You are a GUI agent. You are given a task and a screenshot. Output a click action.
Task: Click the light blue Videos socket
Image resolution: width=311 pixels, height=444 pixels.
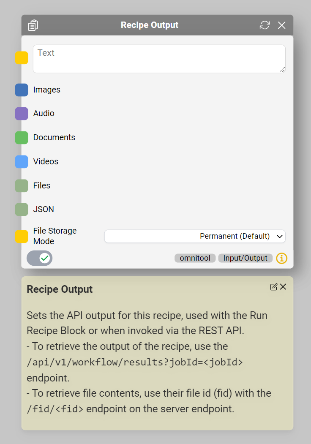pos(22,162)
